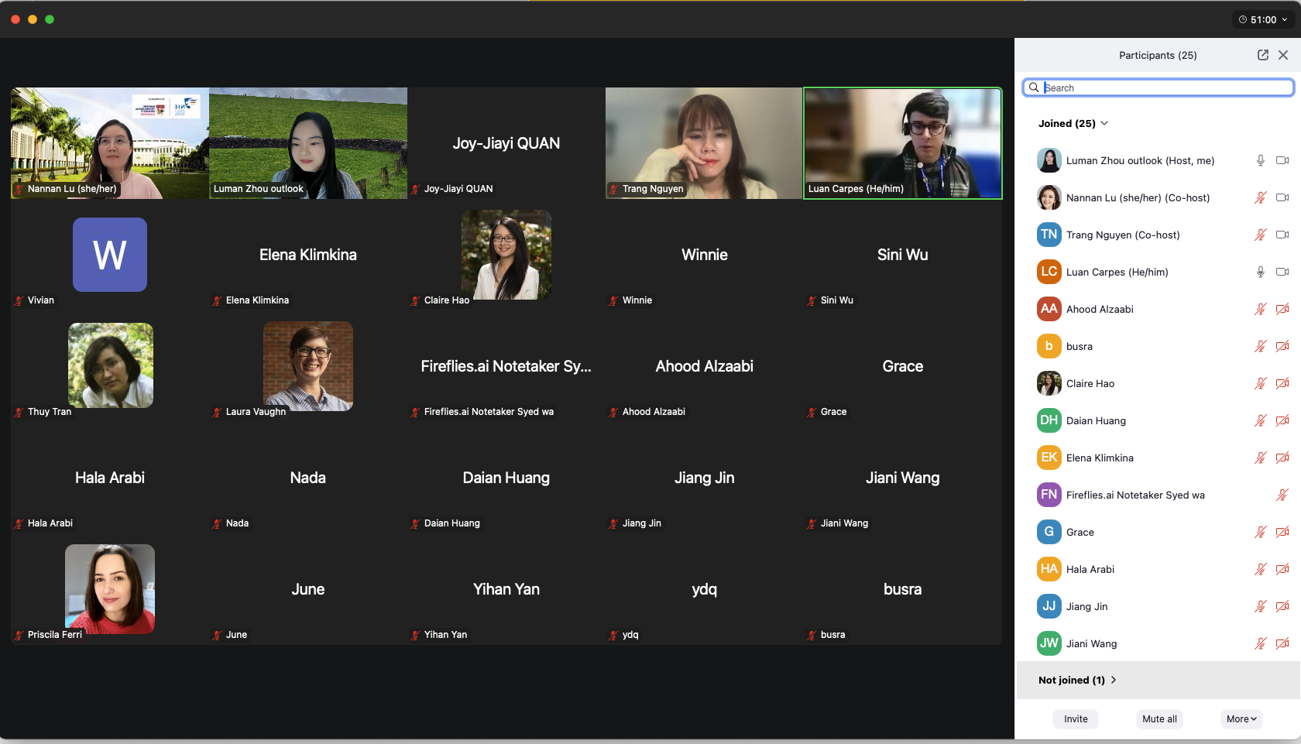Toggle camera for Luman Zhou outlook
Image resolution: width=1301 pixels, height=744 pixels.
(1282, 160)
